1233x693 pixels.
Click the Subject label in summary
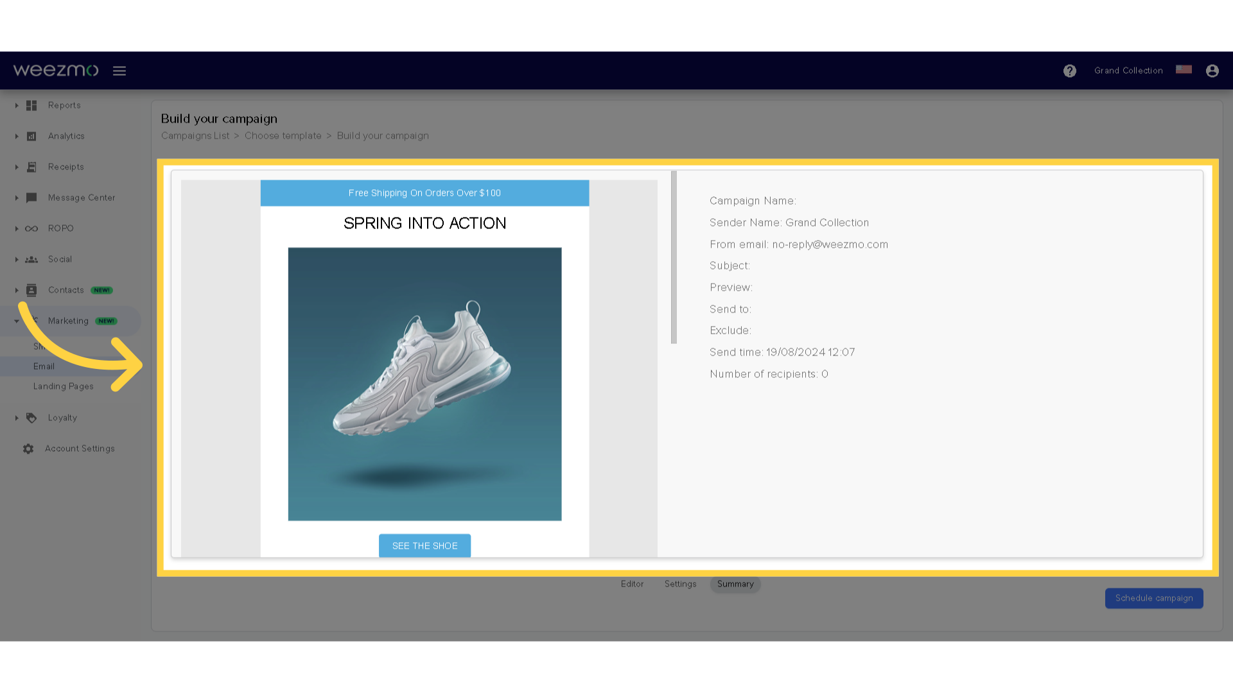[x=730, y=266]
